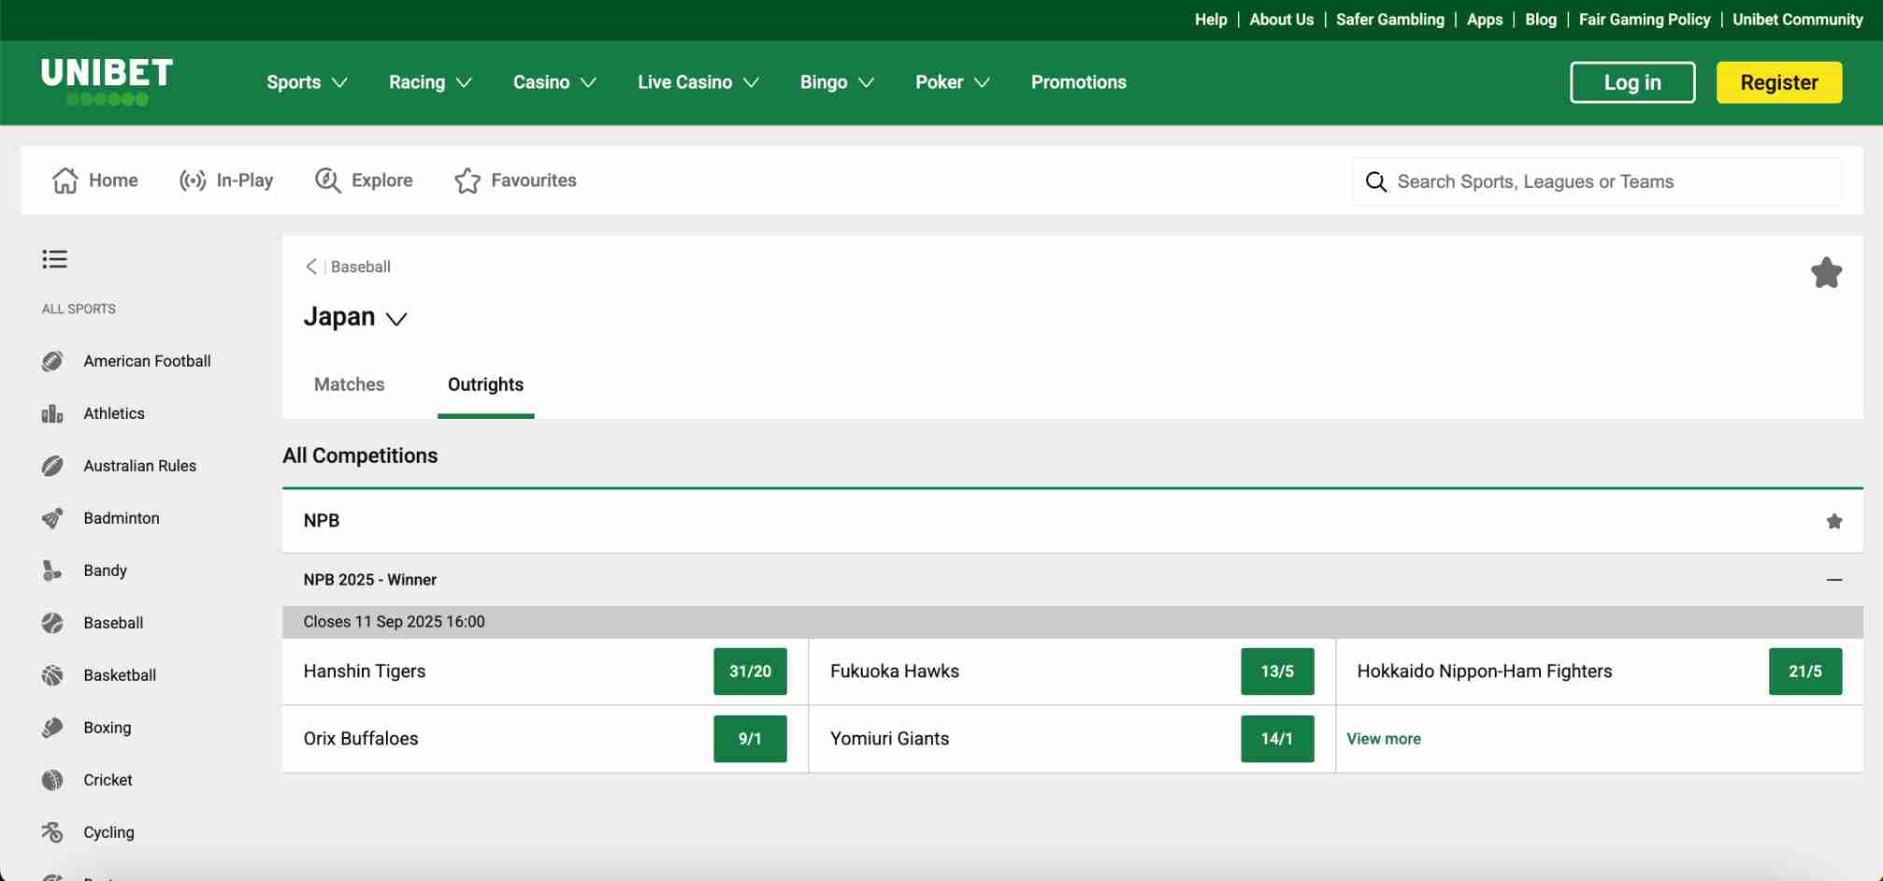Open the Sports dropdown menu
Viewport: 1883px width, 881px height.
[x=307, y=82]
